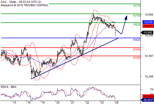Click the 10,248 price axis value

tap(149, 76)
